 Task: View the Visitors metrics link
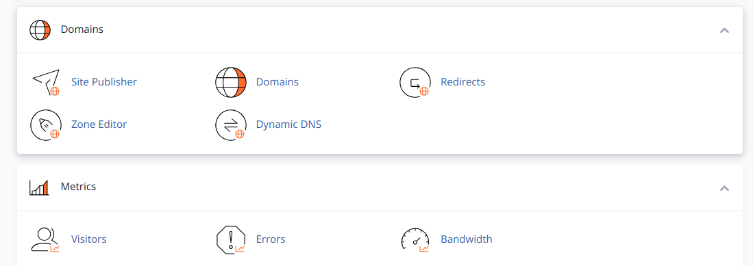tap(89, 239)
